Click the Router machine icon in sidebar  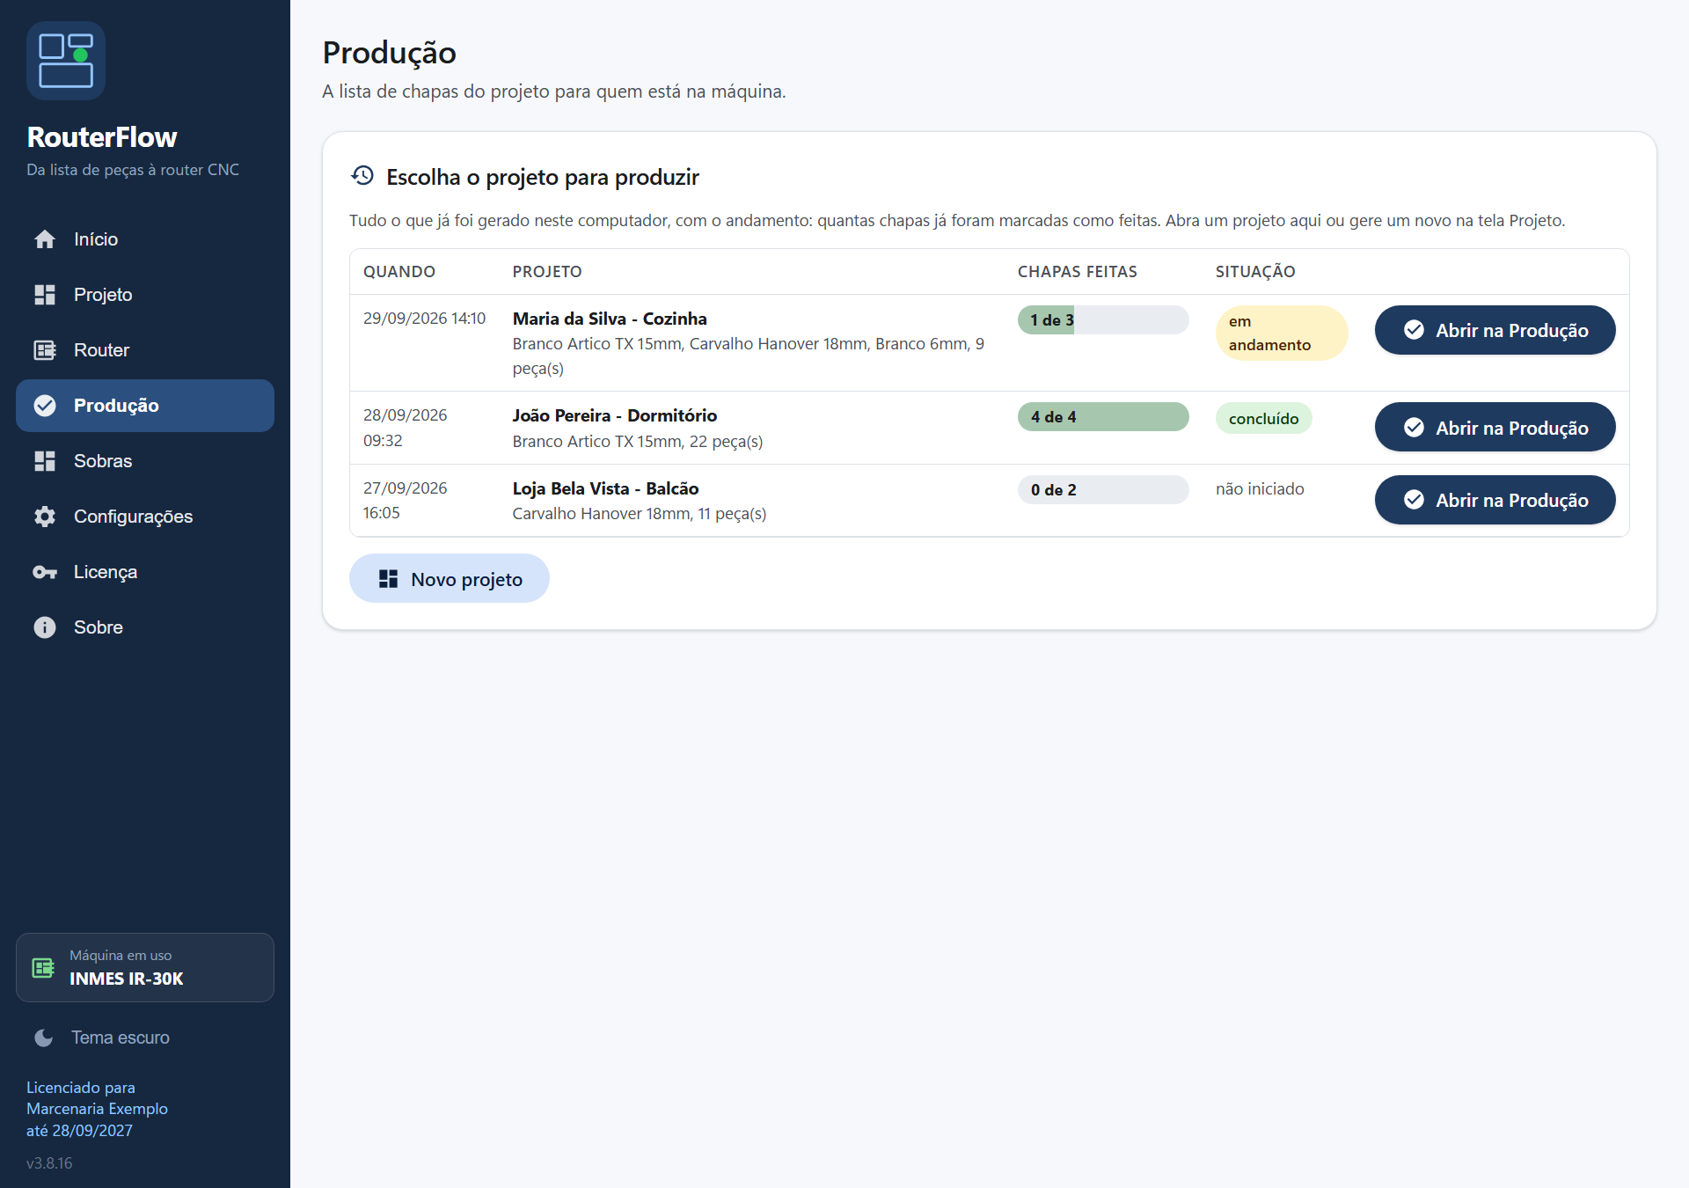tap(45, 350)
